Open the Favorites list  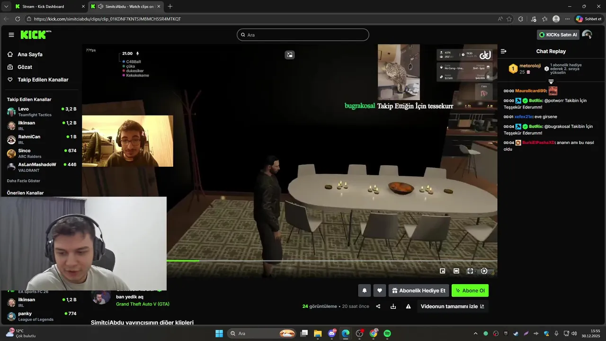click(545, 19)
